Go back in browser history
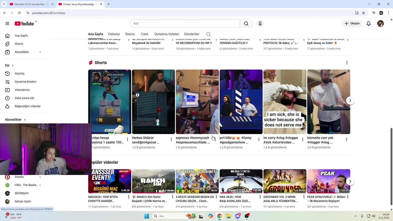Image resolution: width=393 pixels, height=221 pixels. coord(4,13)
